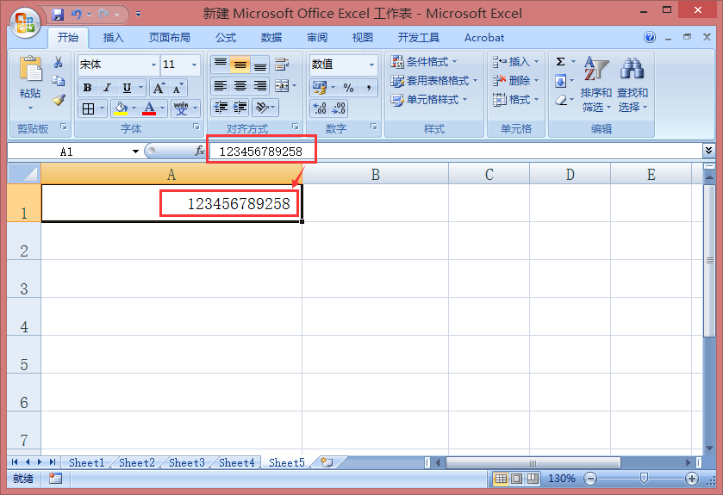723x495 pixels.
Task: Click the Wrap Text icon
Action: (282, 65)
